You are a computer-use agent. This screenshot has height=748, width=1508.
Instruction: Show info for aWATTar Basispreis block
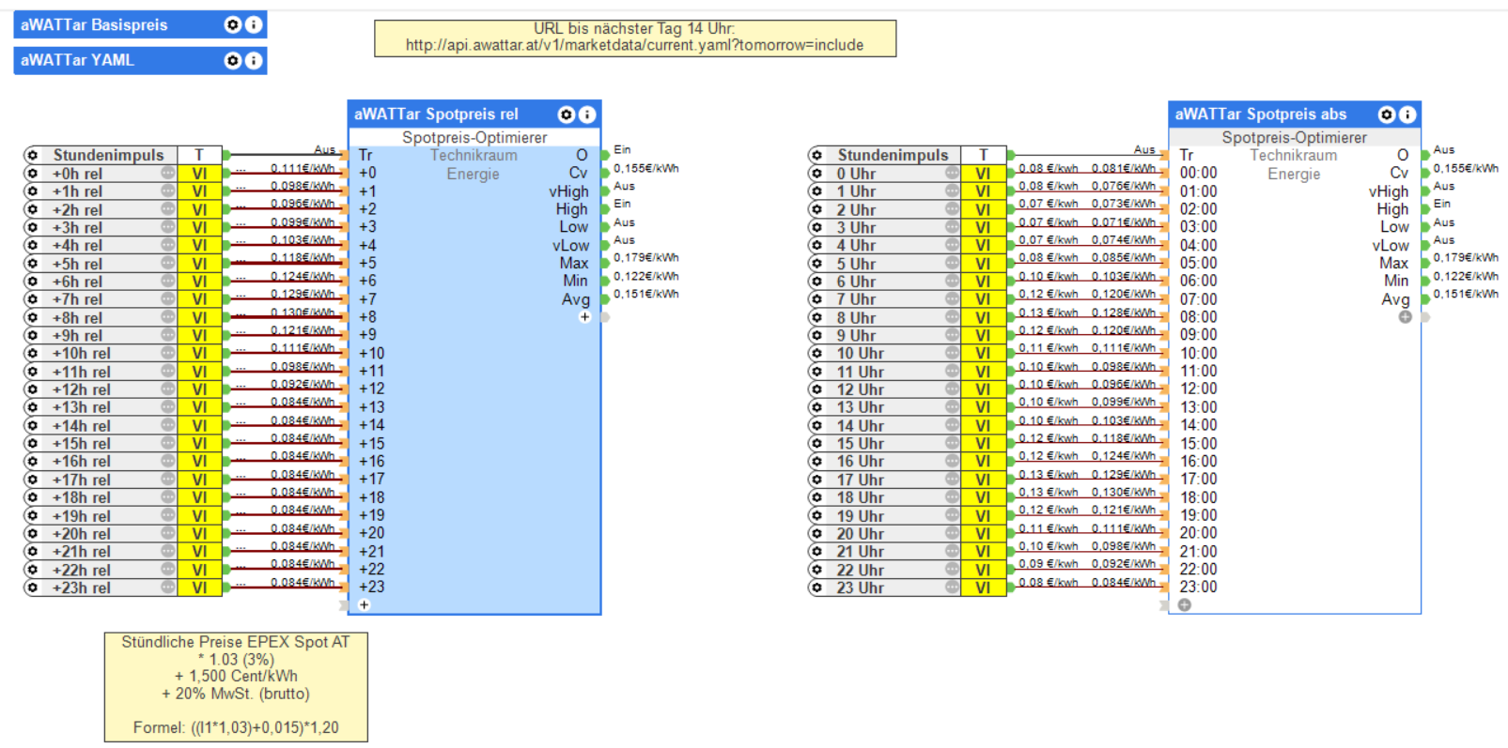(x=254, y=25)
